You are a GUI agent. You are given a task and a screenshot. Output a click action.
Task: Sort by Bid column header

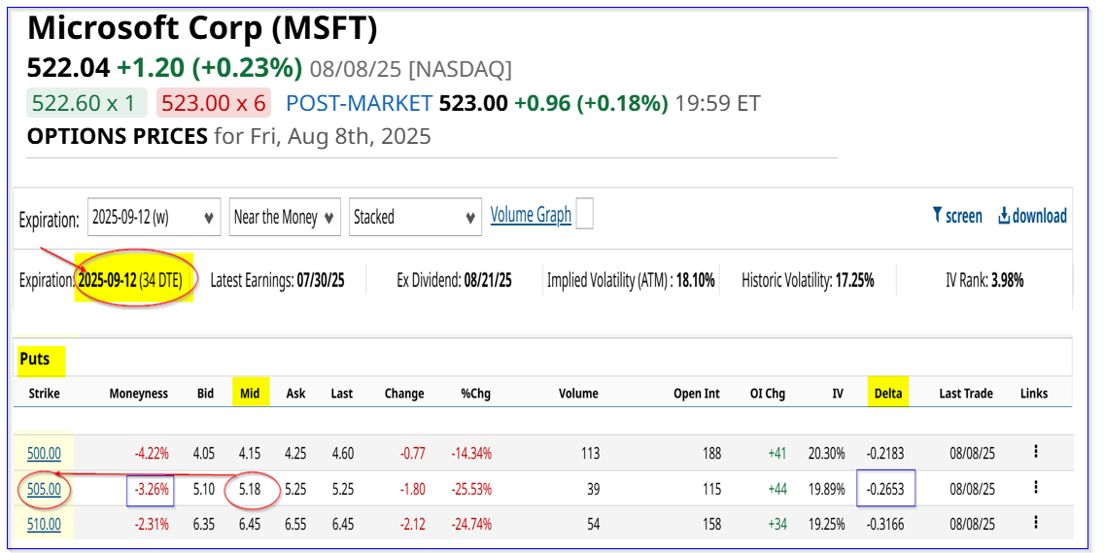coord(206,394)
